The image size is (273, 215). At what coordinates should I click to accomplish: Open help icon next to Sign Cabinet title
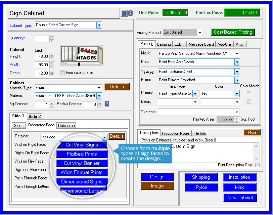pyautogui.click(x=130, y=13)
